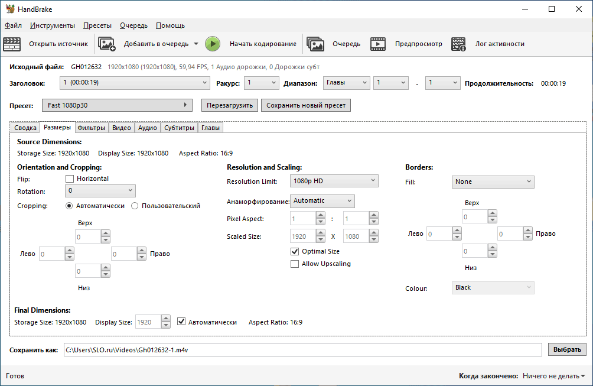Click the borders Низ value field
This screenshot has width=593, height=386.
[475, 251]
